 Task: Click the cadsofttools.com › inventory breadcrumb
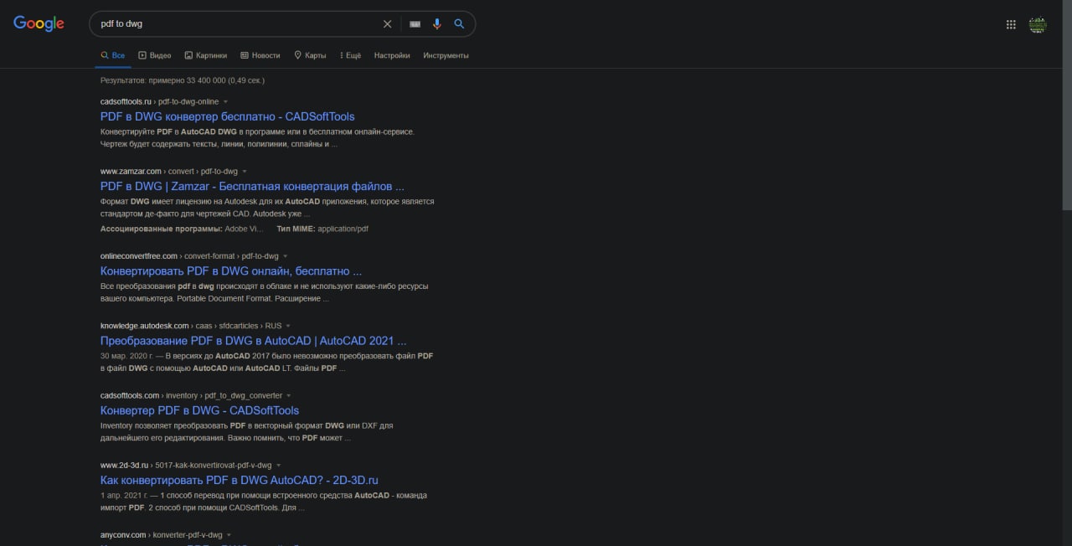pyautogui.click(x=192, y=394)
